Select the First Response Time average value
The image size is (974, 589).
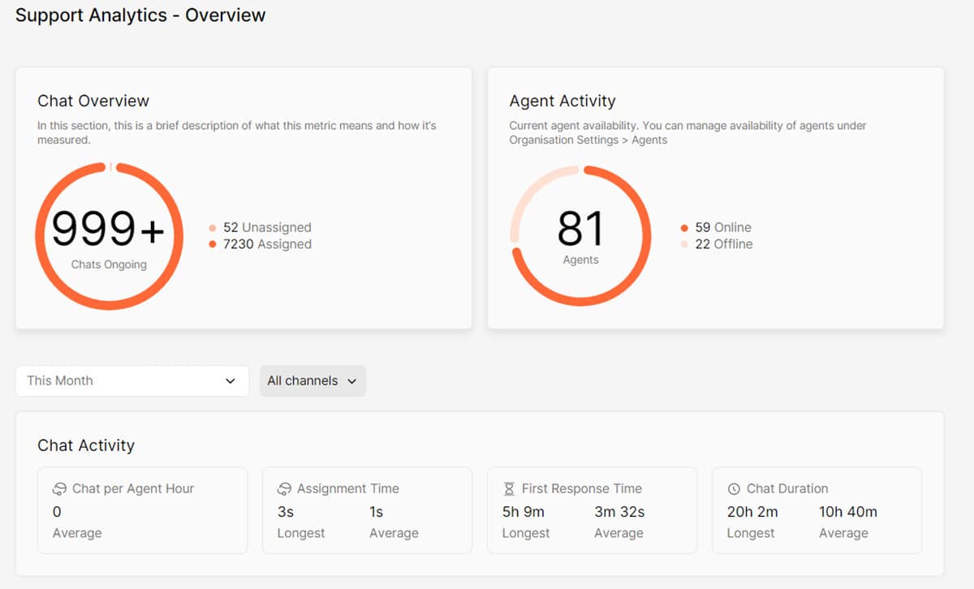(619, 512)
